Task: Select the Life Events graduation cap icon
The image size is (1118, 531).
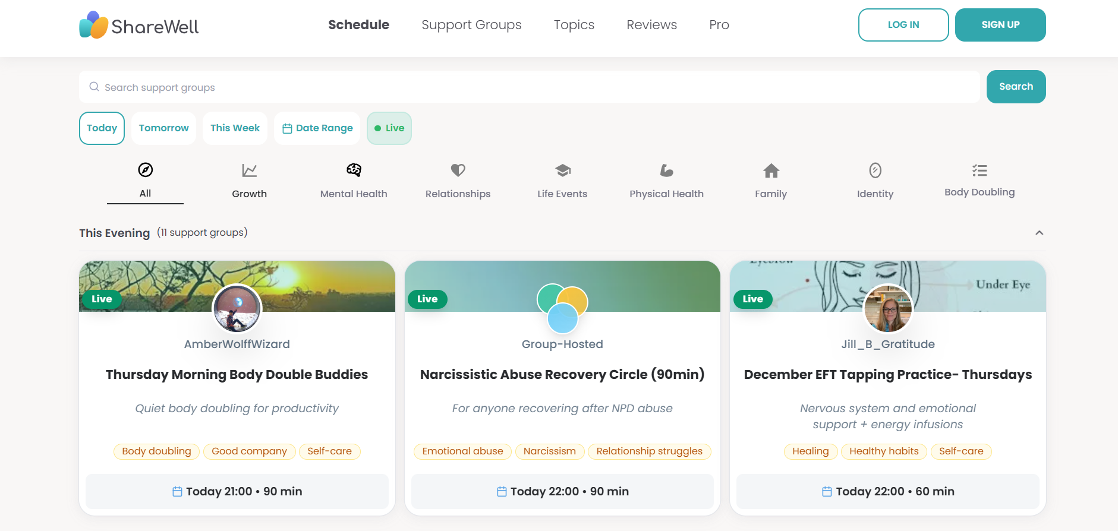Action: [x=562, y=170]
